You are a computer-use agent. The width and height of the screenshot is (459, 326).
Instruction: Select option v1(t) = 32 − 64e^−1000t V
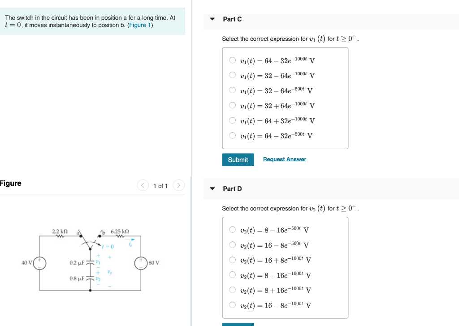pyautogui.click(x=233, y=75)
